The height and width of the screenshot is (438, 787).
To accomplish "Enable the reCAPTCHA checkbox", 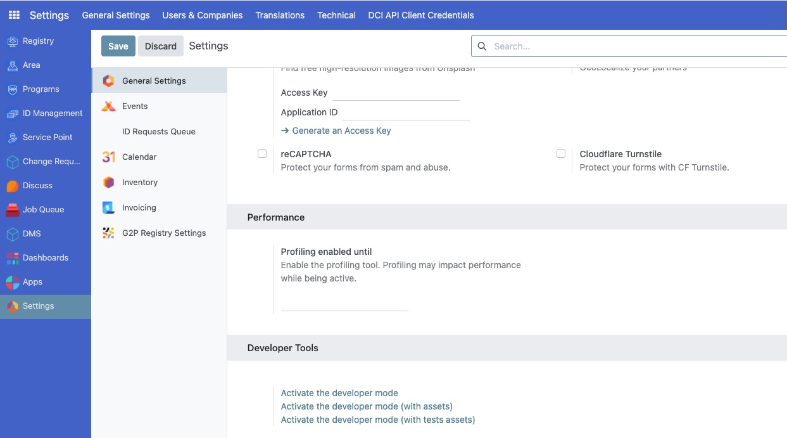I will click(261, 153).
